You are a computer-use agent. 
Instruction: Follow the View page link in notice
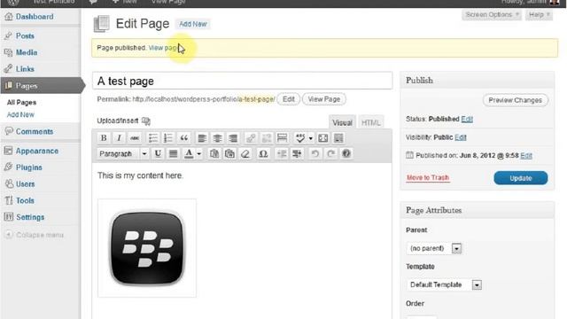163,48
